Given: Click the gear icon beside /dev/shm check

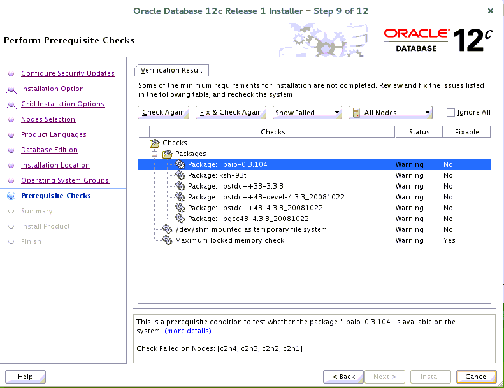Looking at the screenshot, I should (167, 229).
